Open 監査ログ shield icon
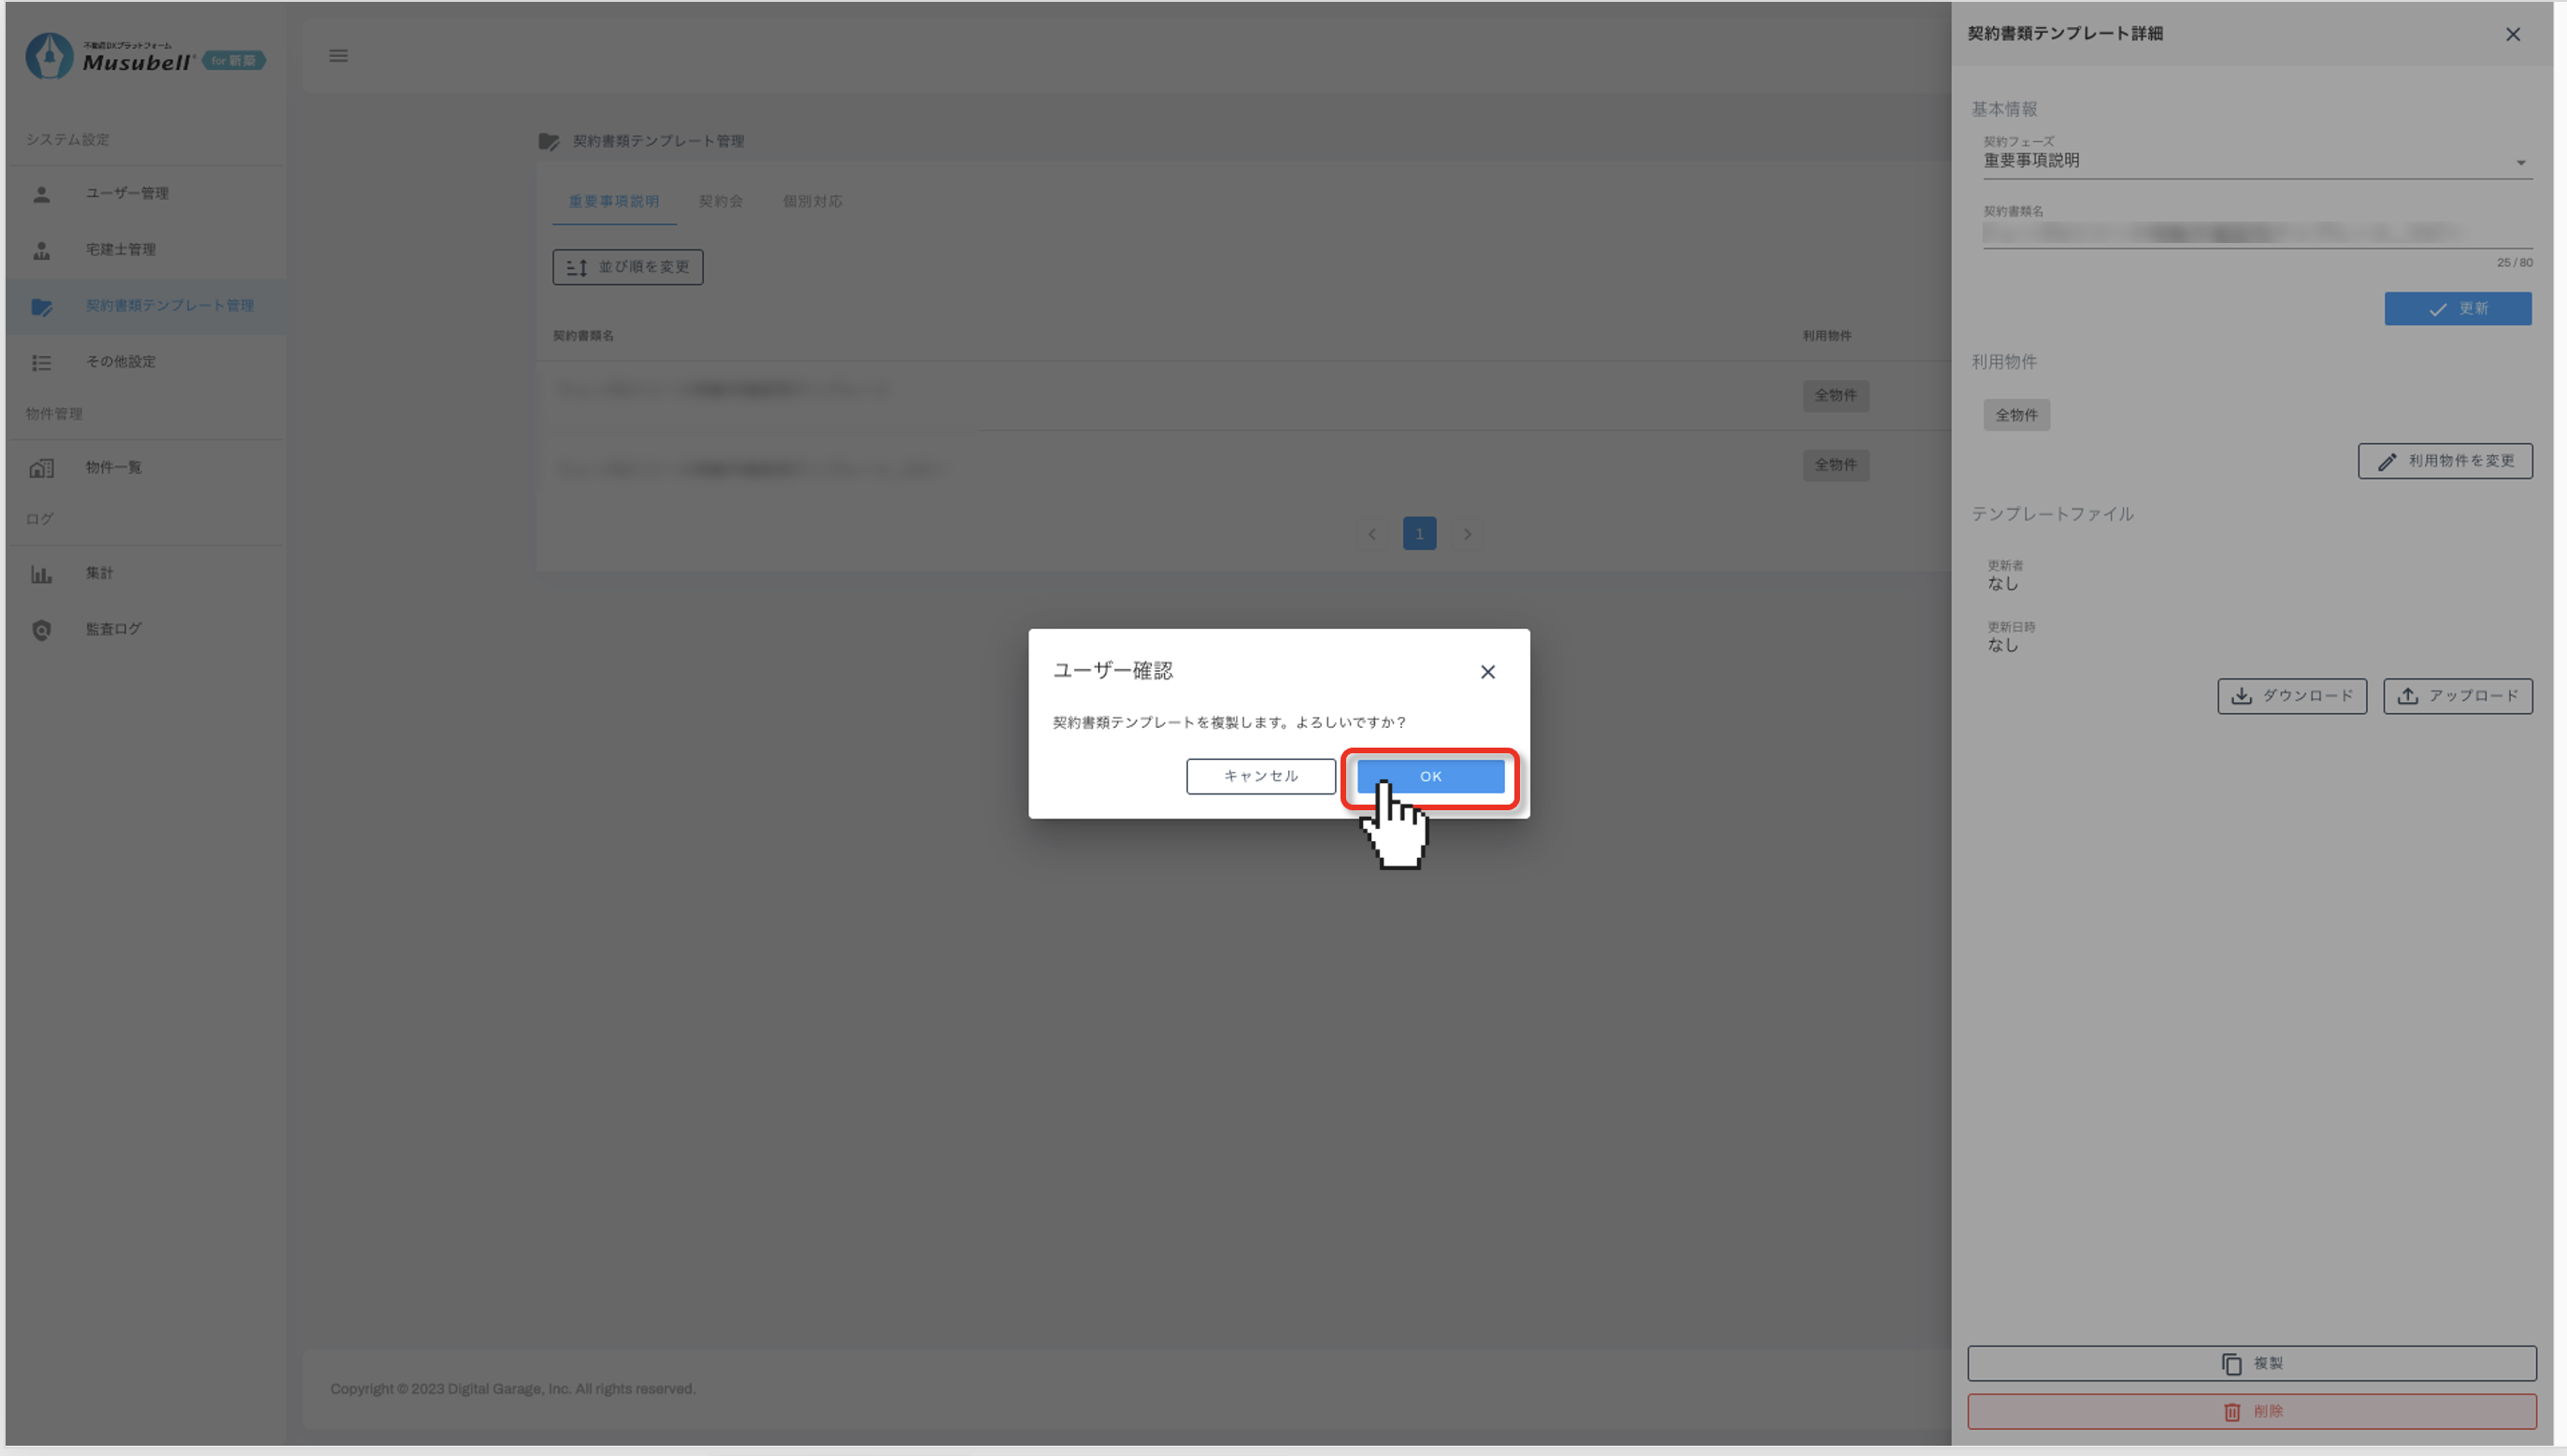 pos(41,629)
